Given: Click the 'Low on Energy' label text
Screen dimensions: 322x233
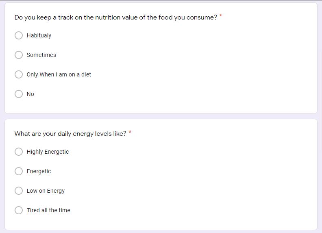Looking at the screenshot, I should [x=46, y=191].
